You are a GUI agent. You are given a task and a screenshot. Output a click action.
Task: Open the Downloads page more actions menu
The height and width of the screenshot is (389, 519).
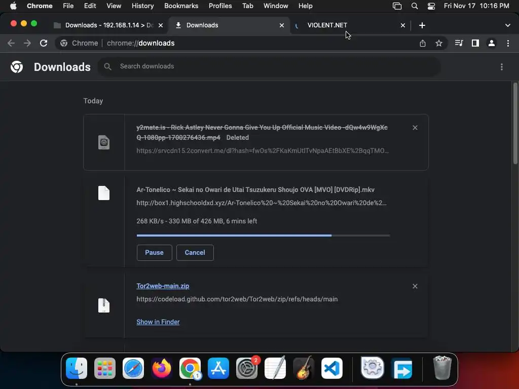(502, 67)
